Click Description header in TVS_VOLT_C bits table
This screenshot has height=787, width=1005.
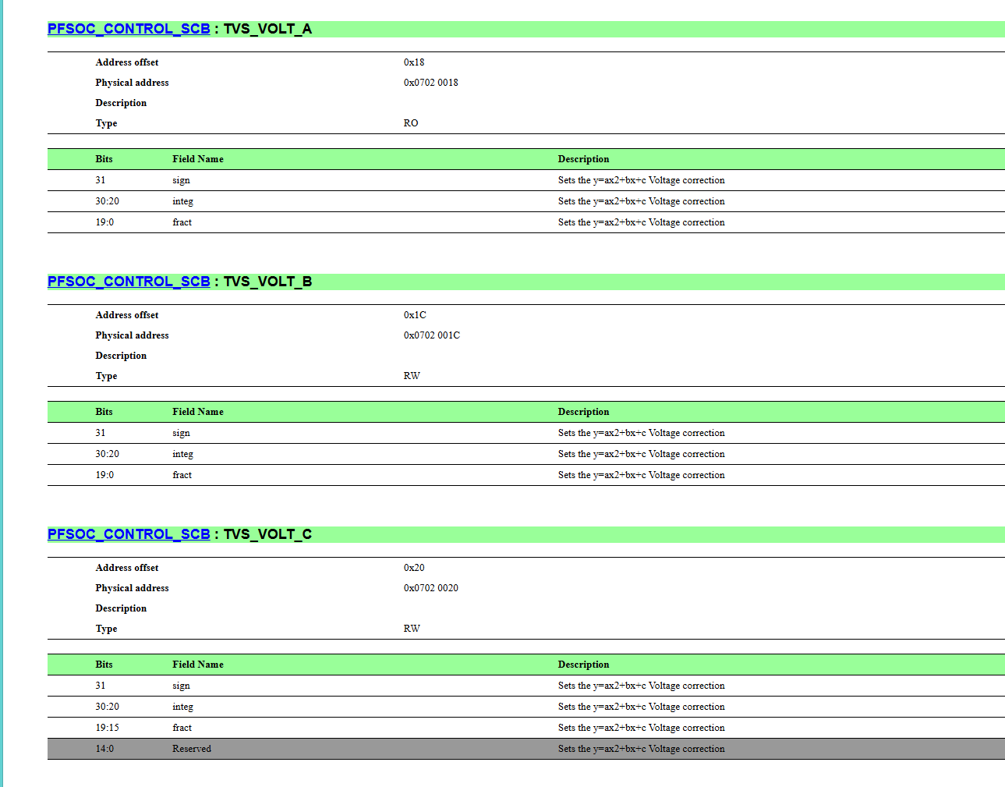583,665
